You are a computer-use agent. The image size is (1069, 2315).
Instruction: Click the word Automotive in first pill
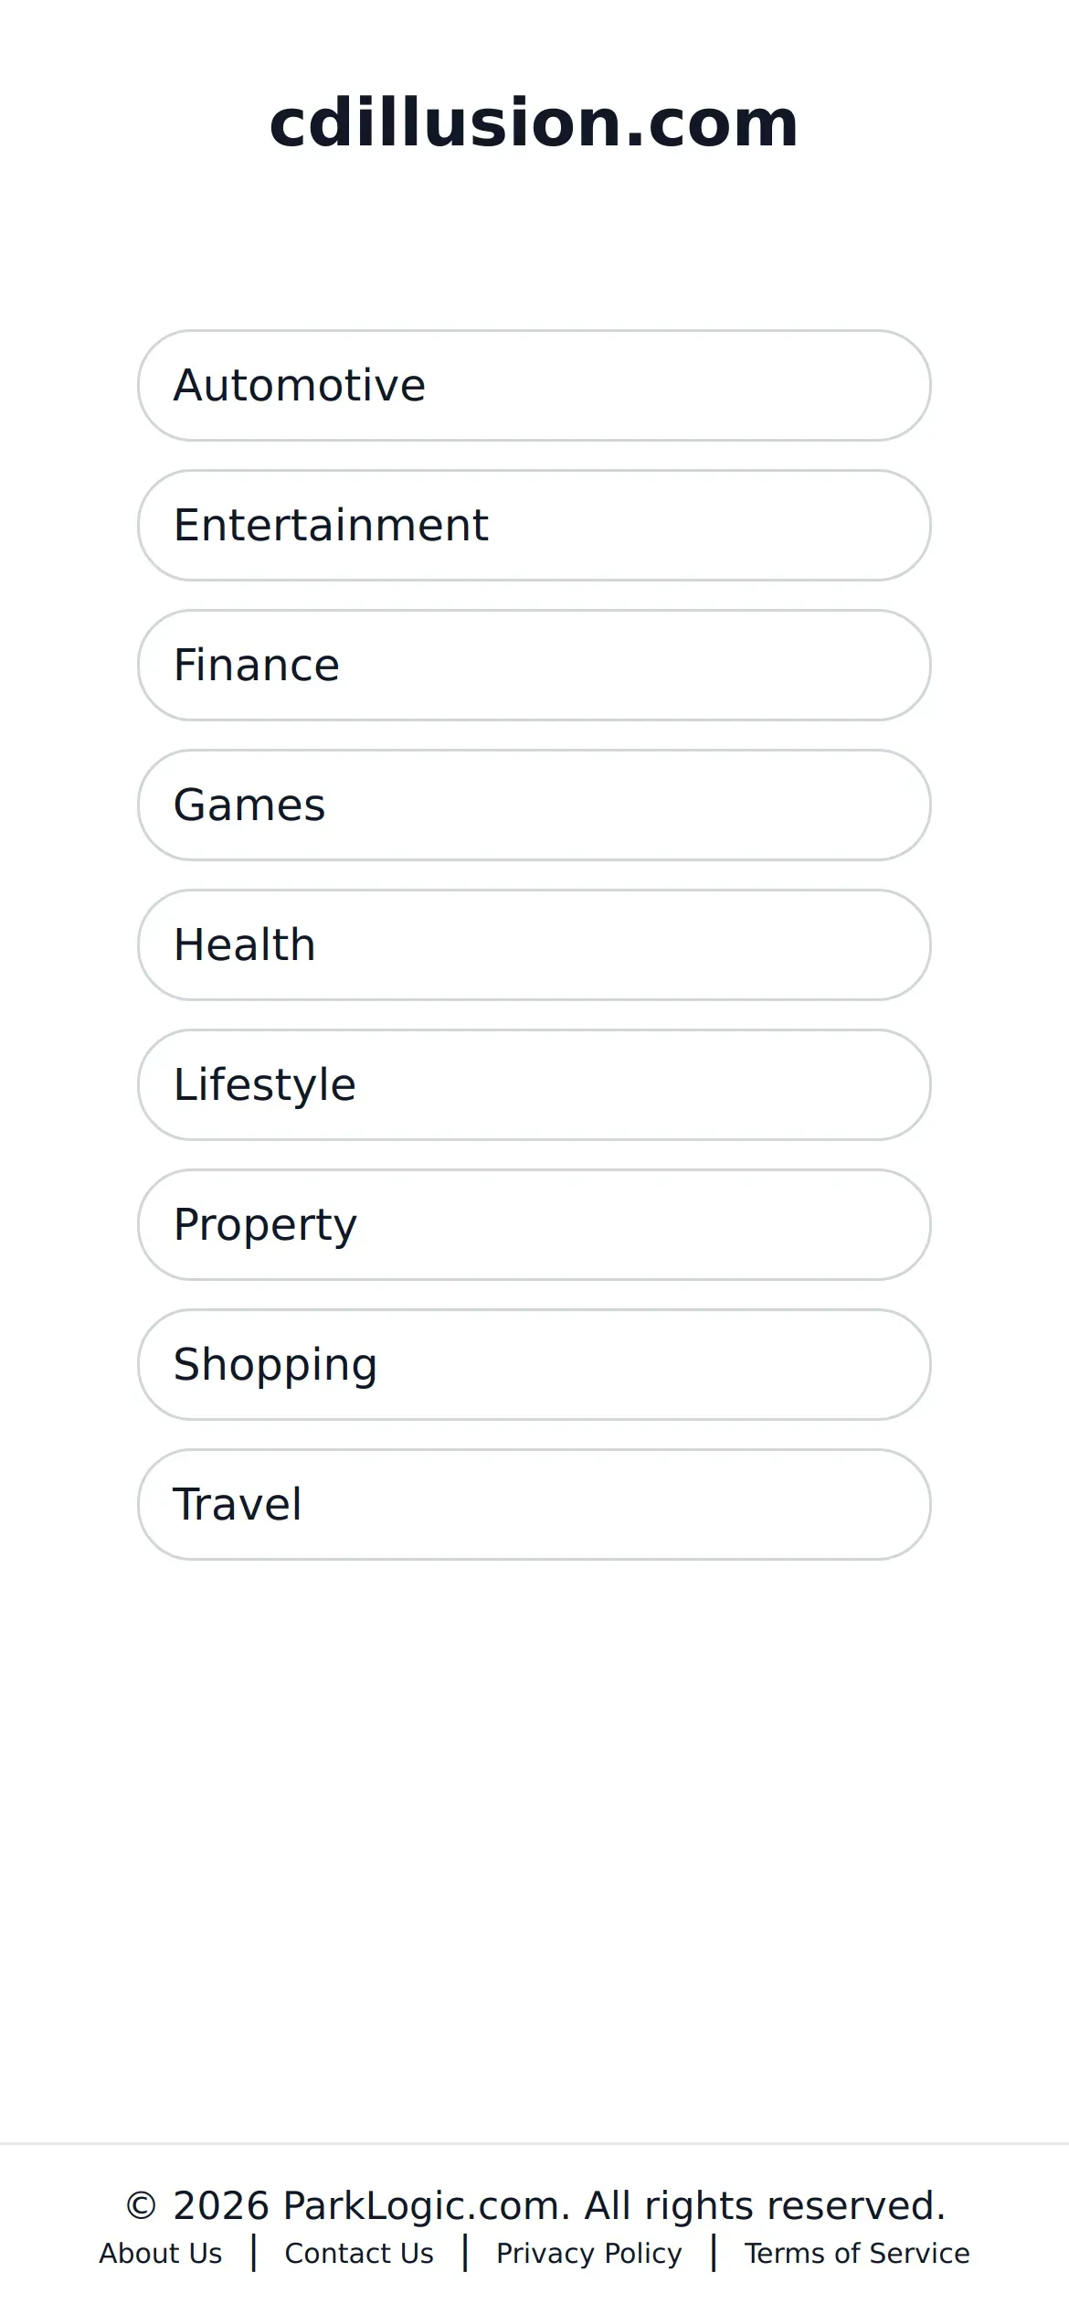[300, 385]
